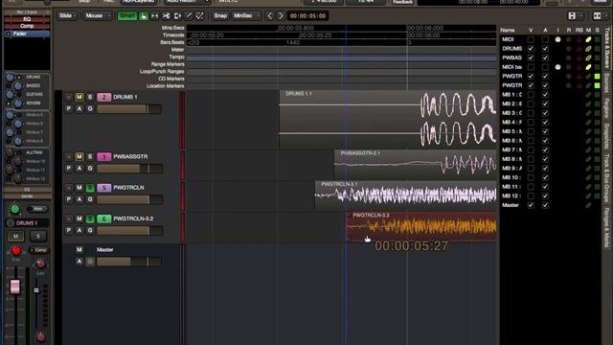Mute the PWBASSGTR track

point(79,156)
